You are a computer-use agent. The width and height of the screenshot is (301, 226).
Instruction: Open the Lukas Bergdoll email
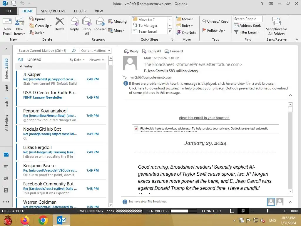click(61, 152)
